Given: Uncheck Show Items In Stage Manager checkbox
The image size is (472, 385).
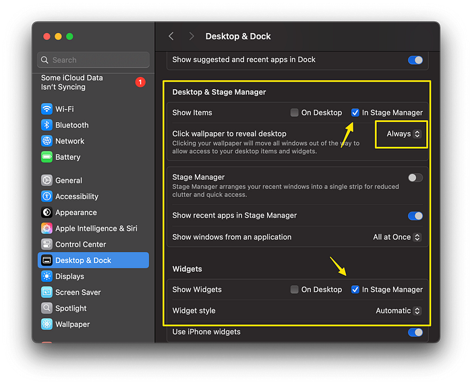Looking at the screenshot, I should click(x=355, y=113).
